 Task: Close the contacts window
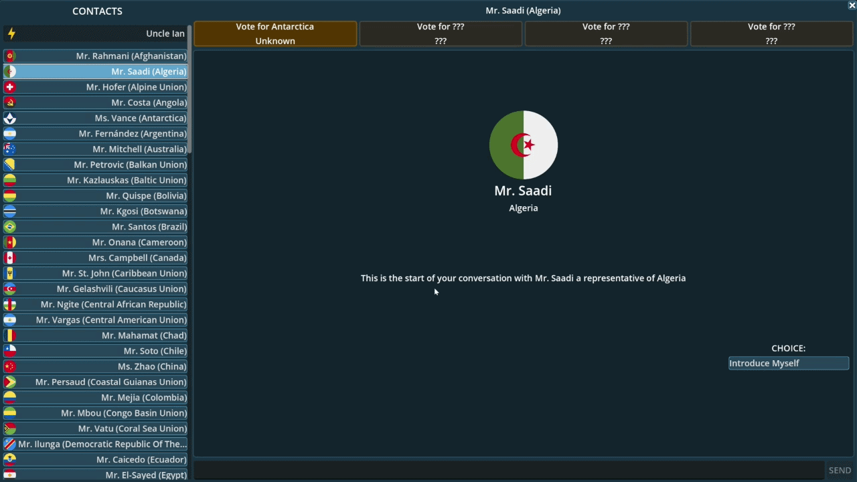point(852,5)
